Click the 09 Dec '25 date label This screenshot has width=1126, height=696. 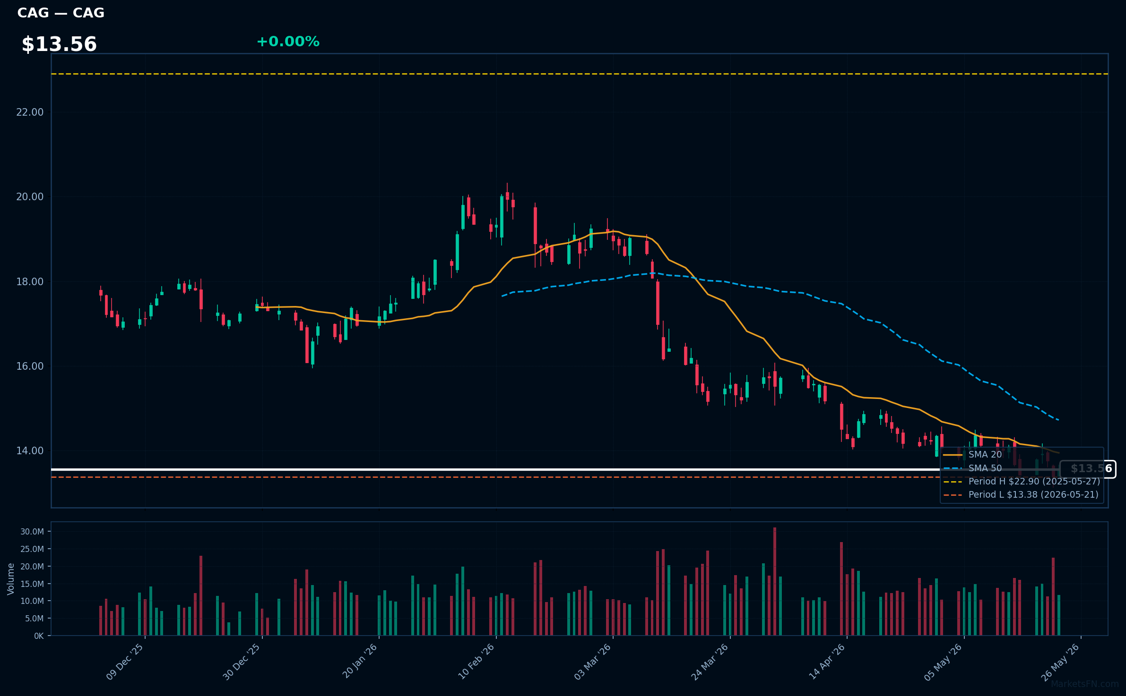[125, 662]
